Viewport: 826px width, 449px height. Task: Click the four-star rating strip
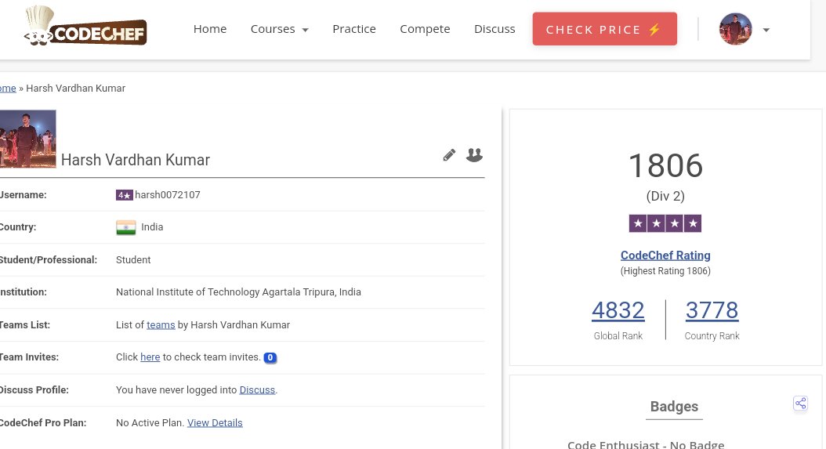click(x=665, y=223)
